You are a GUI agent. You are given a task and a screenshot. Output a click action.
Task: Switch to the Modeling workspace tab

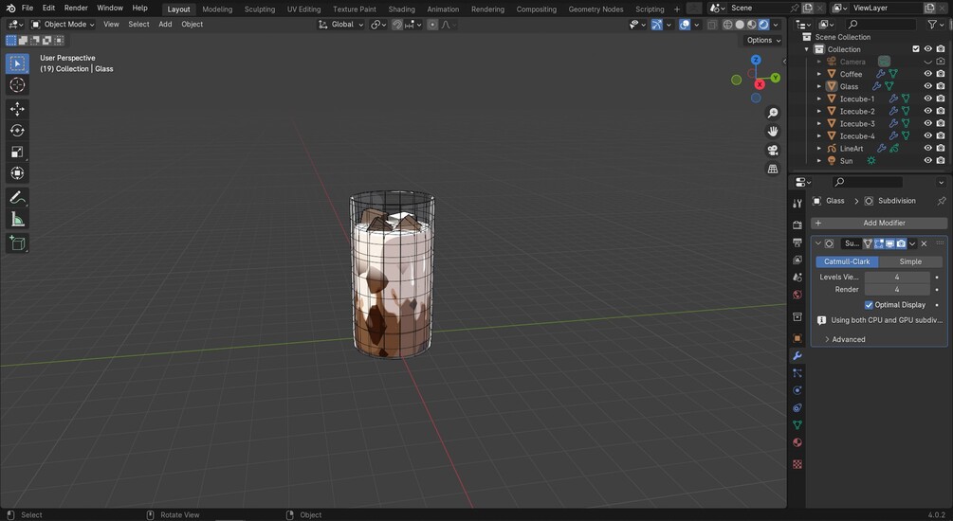click(217, 9)
